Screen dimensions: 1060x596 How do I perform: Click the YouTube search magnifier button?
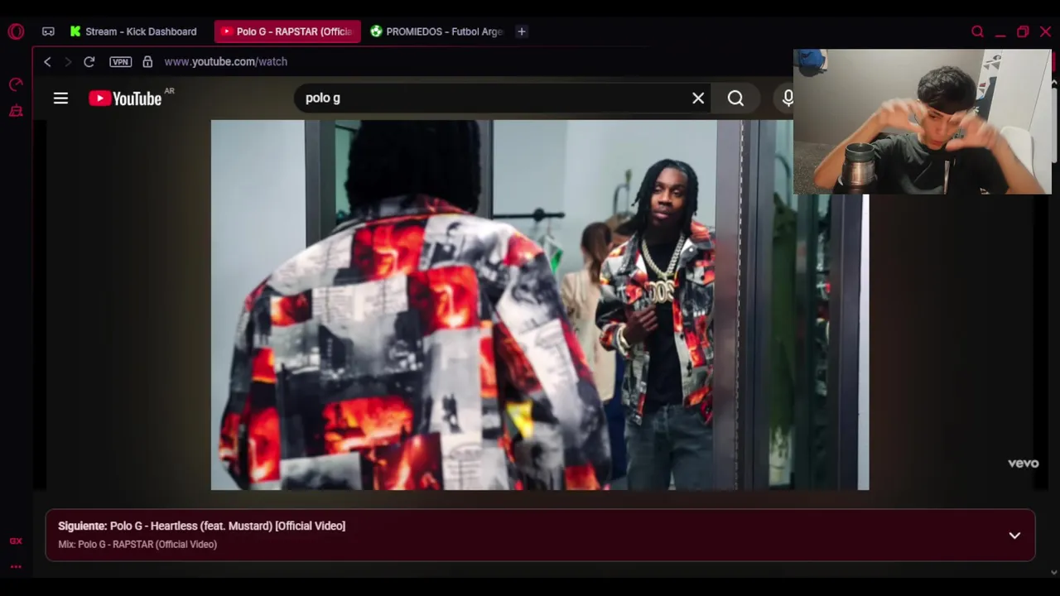point(735,99)
